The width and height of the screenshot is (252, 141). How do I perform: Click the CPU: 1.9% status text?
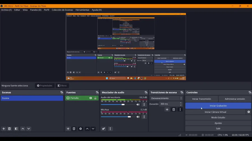(223, 135)
